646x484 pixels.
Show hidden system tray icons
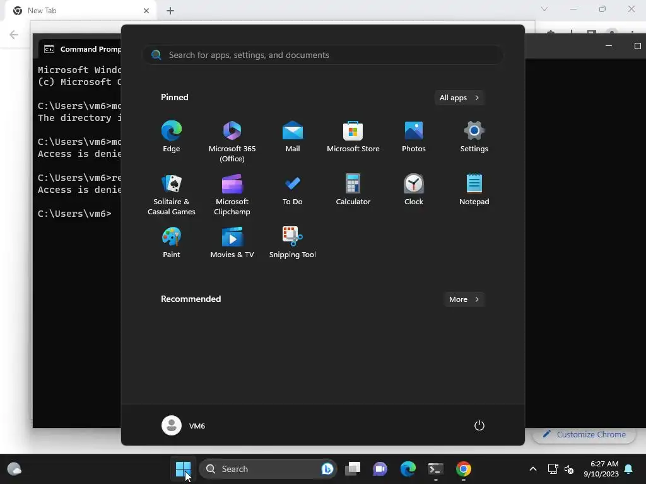click(532, 469)
